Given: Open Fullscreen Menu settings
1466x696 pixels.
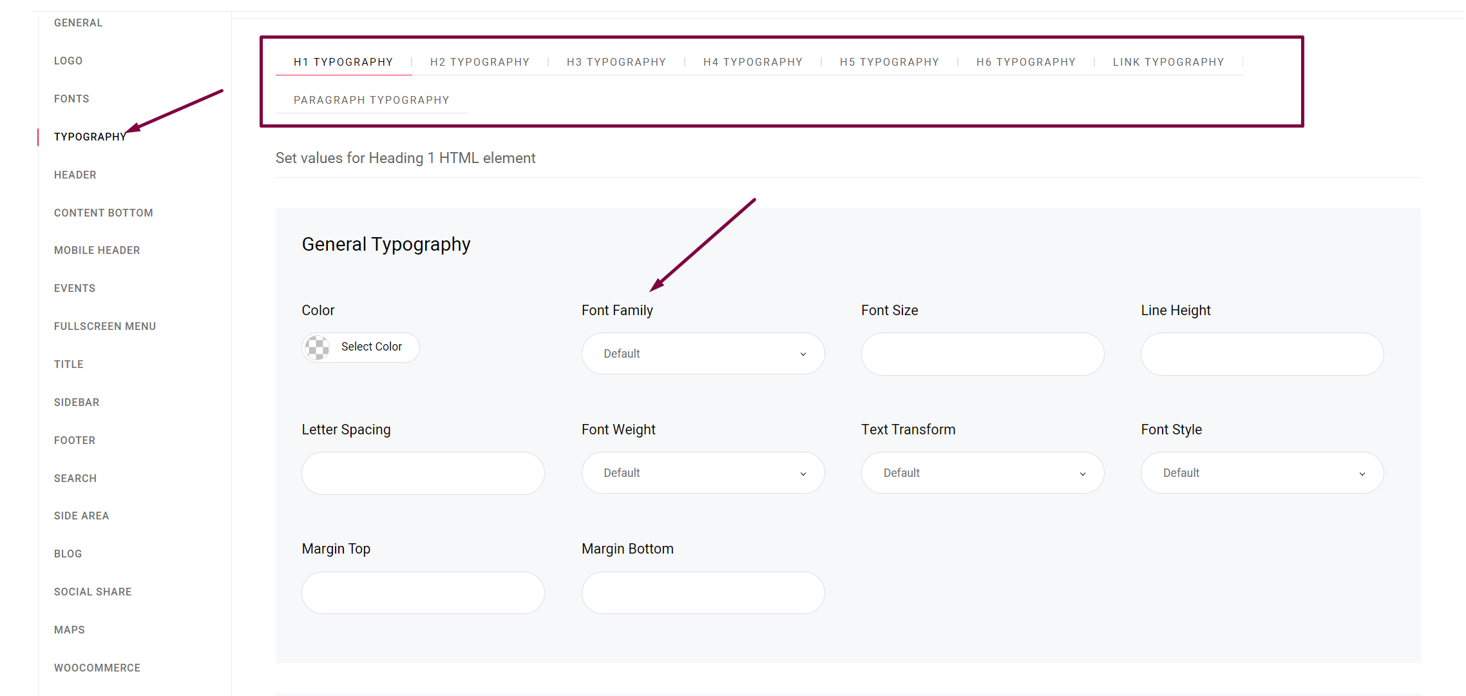Looking at the screenshot, I should point(105,326).
